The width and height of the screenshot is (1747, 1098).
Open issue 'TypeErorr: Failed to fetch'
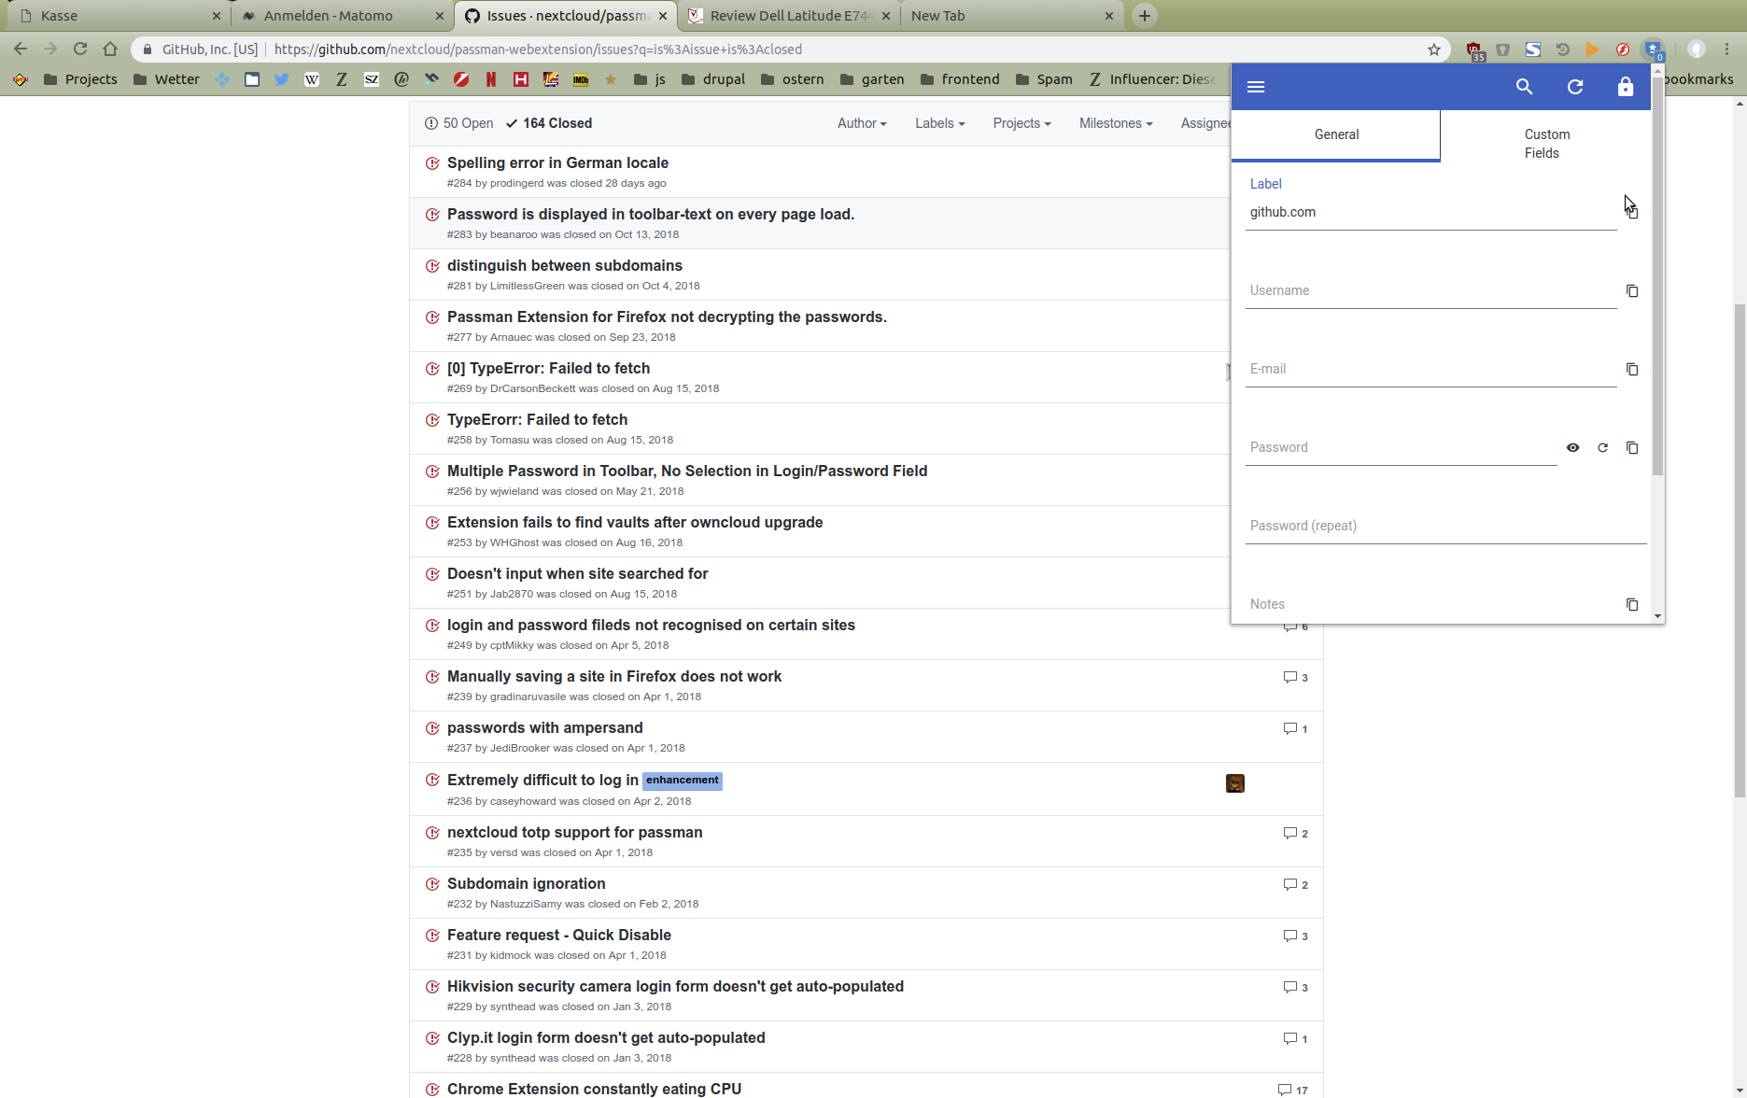point(537,419)
